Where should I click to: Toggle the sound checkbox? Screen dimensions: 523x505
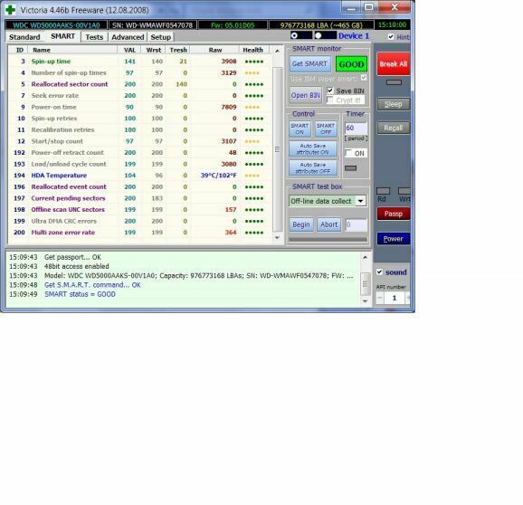pos(379,272)
